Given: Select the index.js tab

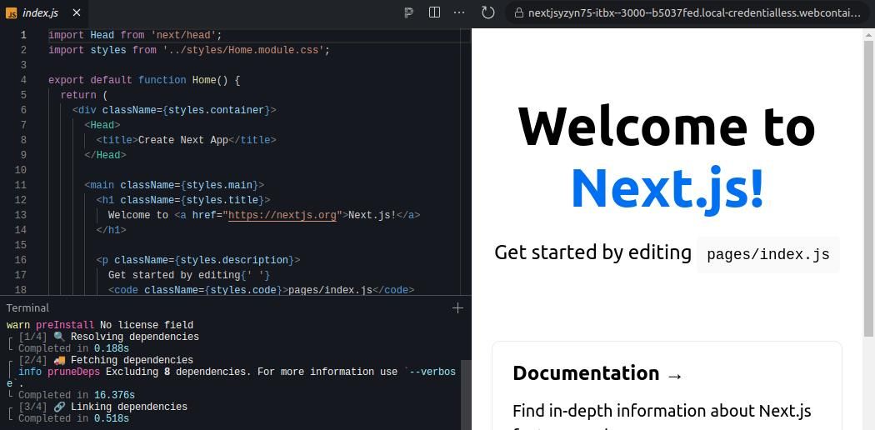Looking at the screenshot, I should click(43, 12).
